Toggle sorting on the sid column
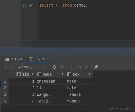This screenshot has width=135, height=112. 32,74
